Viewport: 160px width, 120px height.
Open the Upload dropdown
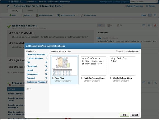pos(27,15)
